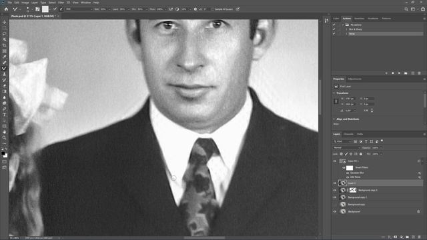Image resolution: width=427 pixels, height=240 pixels.
Task: Hide Layer 1 visibility eye
Action: 335,183
